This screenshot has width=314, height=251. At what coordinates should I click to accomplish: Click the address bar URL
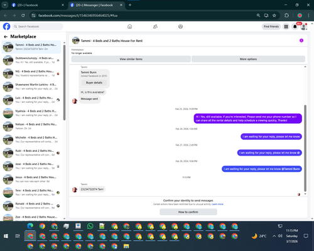pos(78,16)
